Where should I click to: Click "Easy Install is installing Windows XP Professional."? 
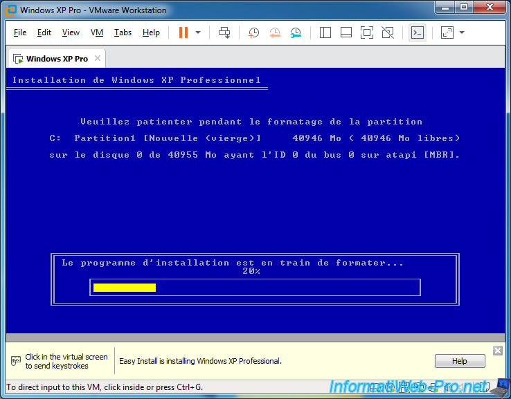[x=200, y=361]
